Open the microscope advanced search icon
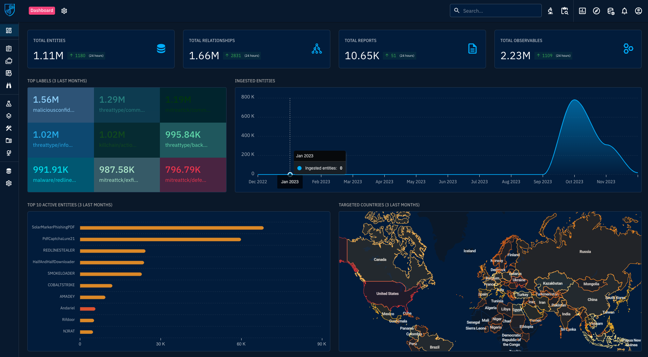 pos(551,11)
